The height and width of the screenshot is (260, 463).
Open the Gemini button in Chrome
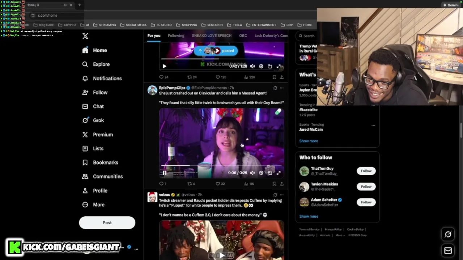450,5
